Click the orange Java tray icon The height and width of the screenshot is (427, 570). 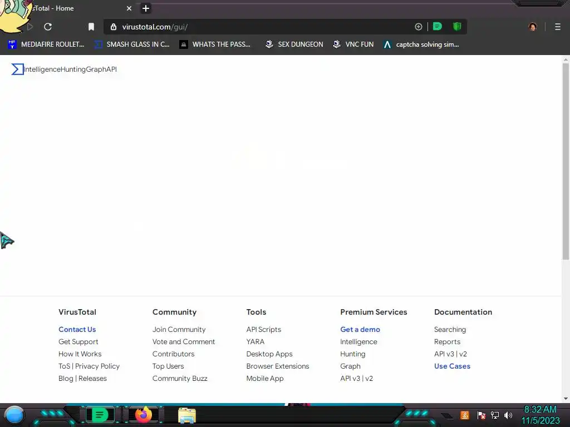465,415
